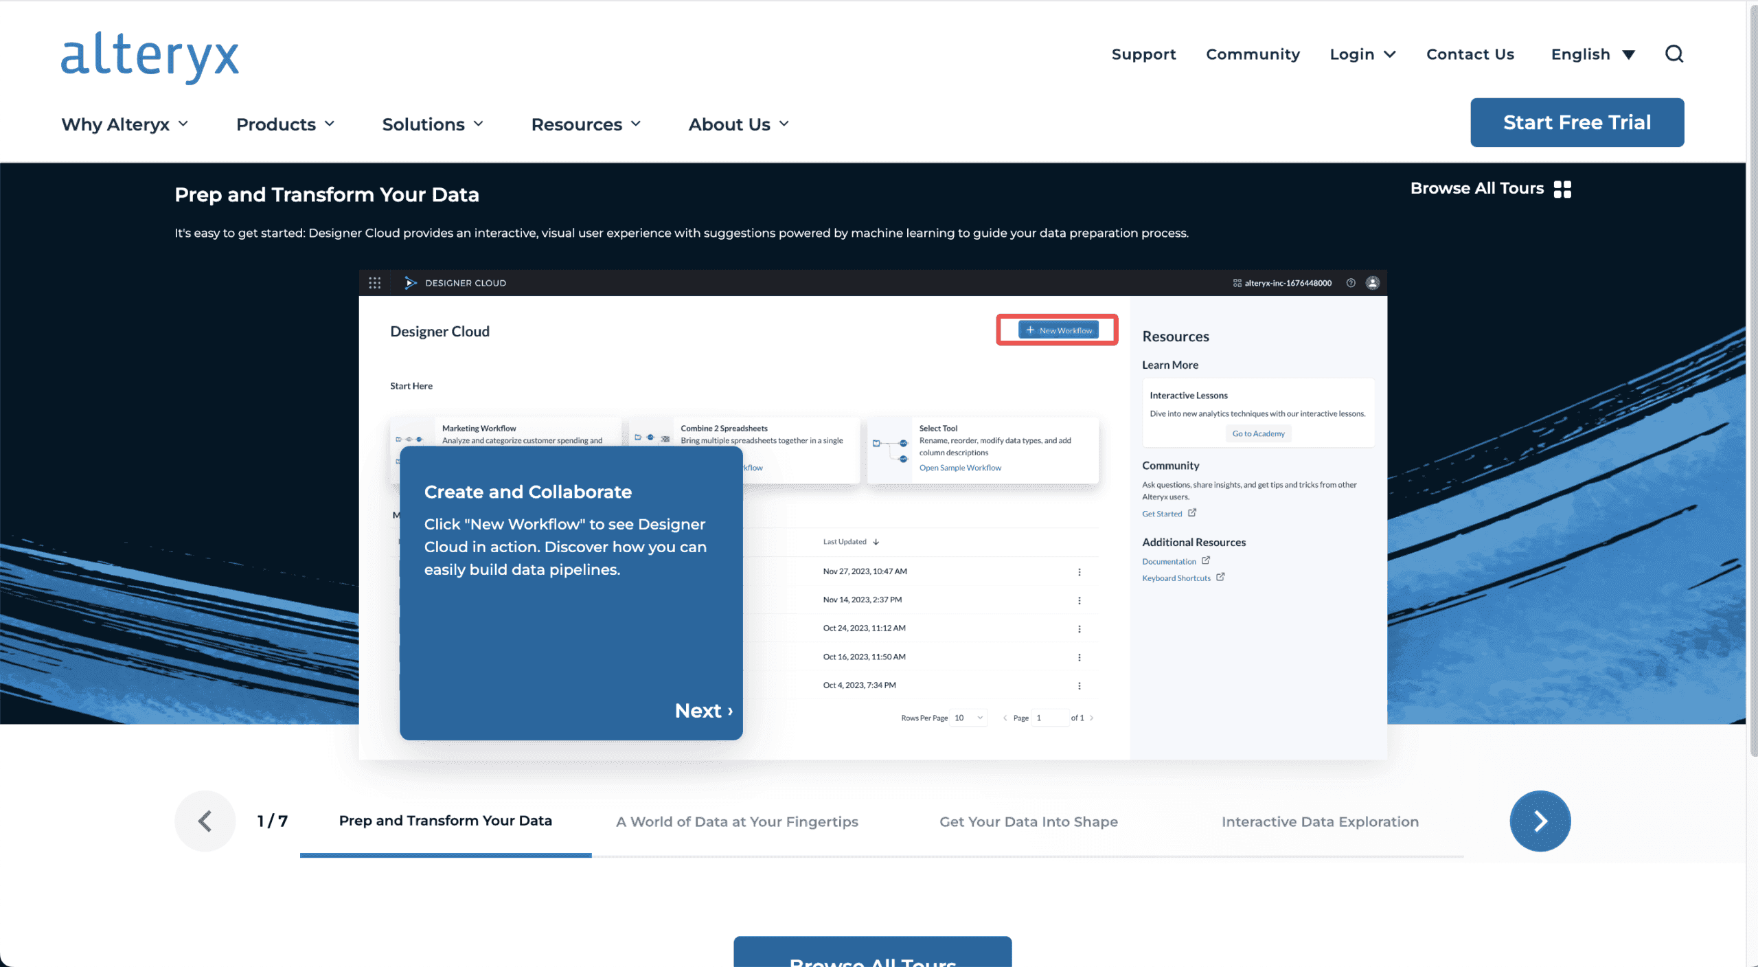Select the Designer Cloud play logo
This screenshot has height=967, width=1758.
click(410, 282)
